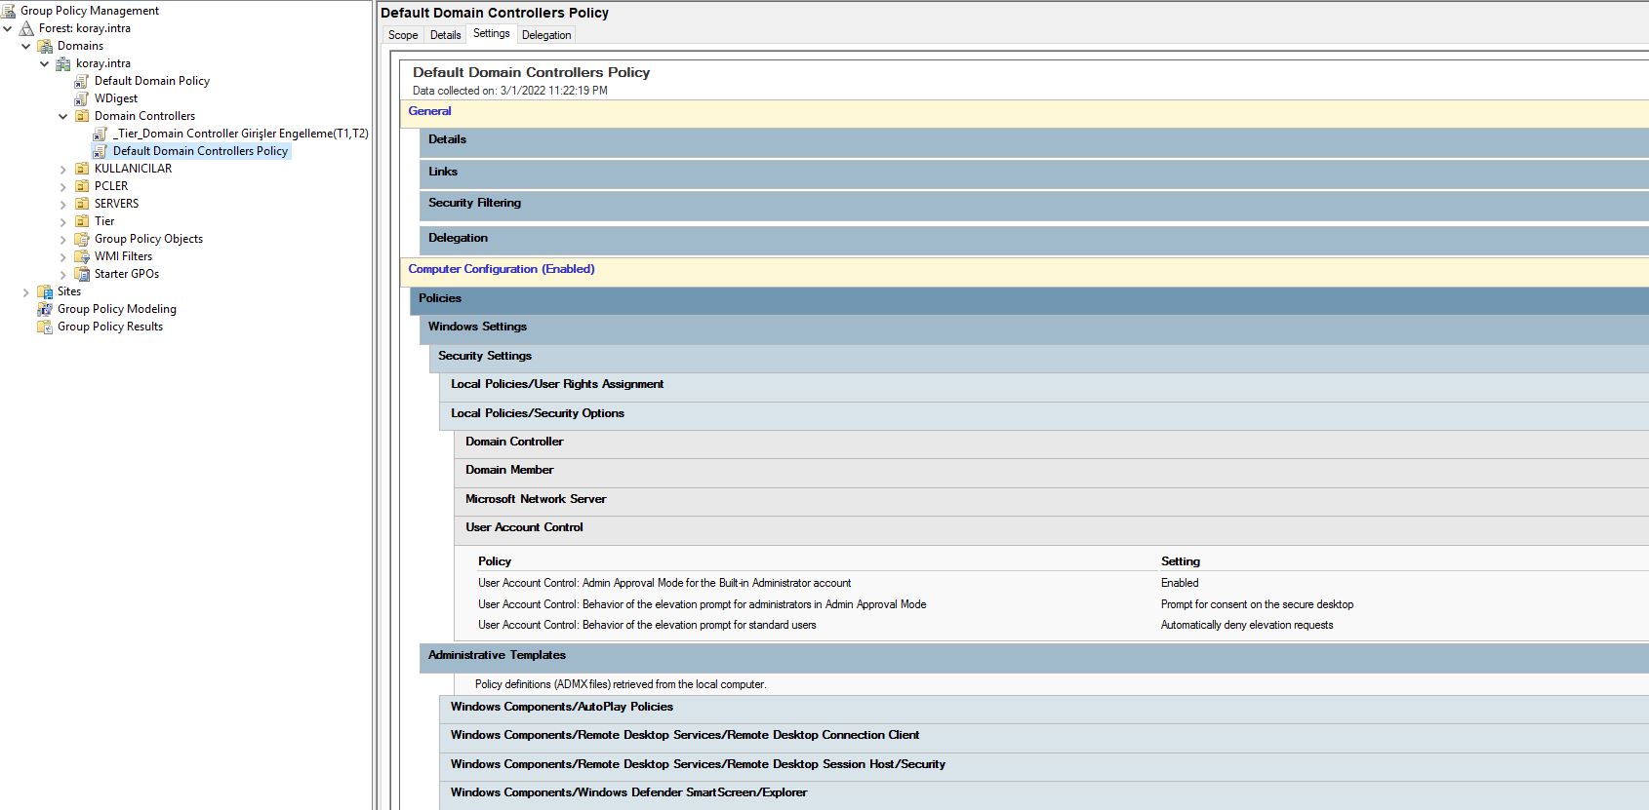1649x810 pixels.
Task: Open the Delegation tab
Action: pos(545,35)
